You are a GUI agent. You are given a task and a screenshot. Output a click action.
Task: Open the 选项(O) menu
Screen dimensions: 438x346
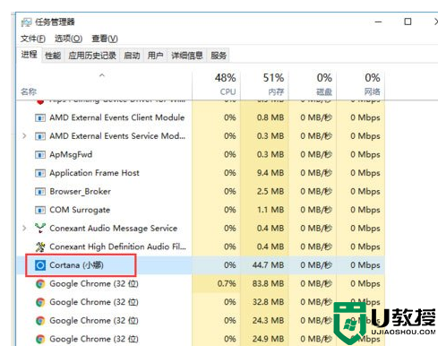point(68,39)
